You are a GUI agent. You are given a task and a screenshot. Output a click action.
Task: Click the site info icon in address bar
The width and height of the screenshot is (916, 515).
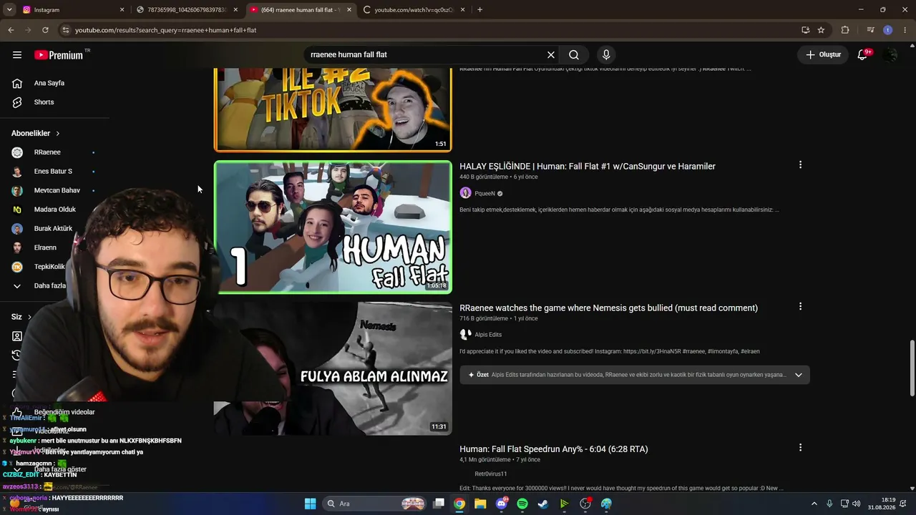click(x=66, y=30)
